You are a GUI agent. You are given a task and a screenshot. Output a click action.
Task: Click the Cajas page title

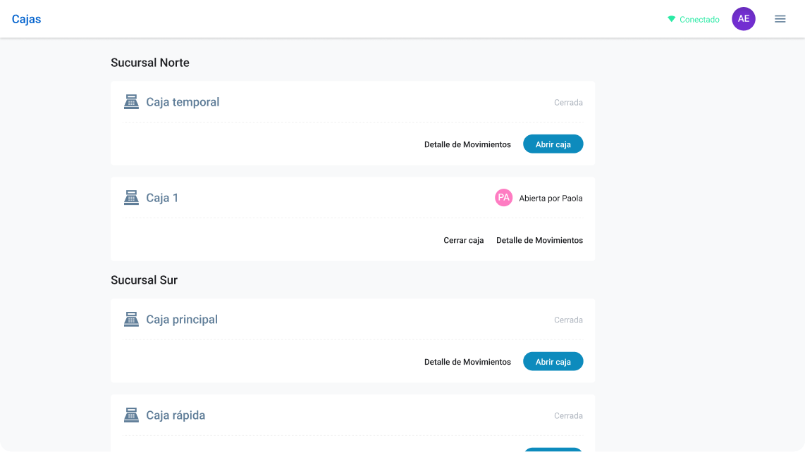[26, 19]
